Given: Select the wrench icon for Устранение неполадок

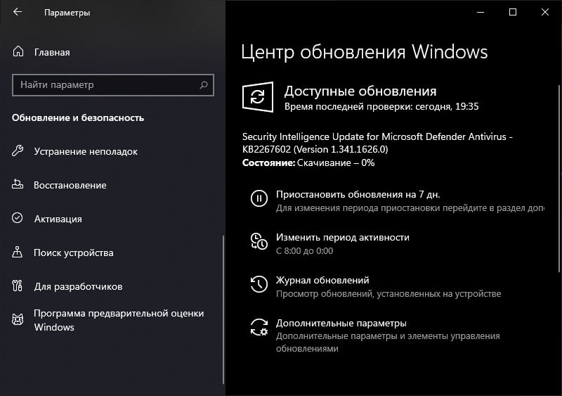Looking at the screenshot, I should (x=17, y=151).
